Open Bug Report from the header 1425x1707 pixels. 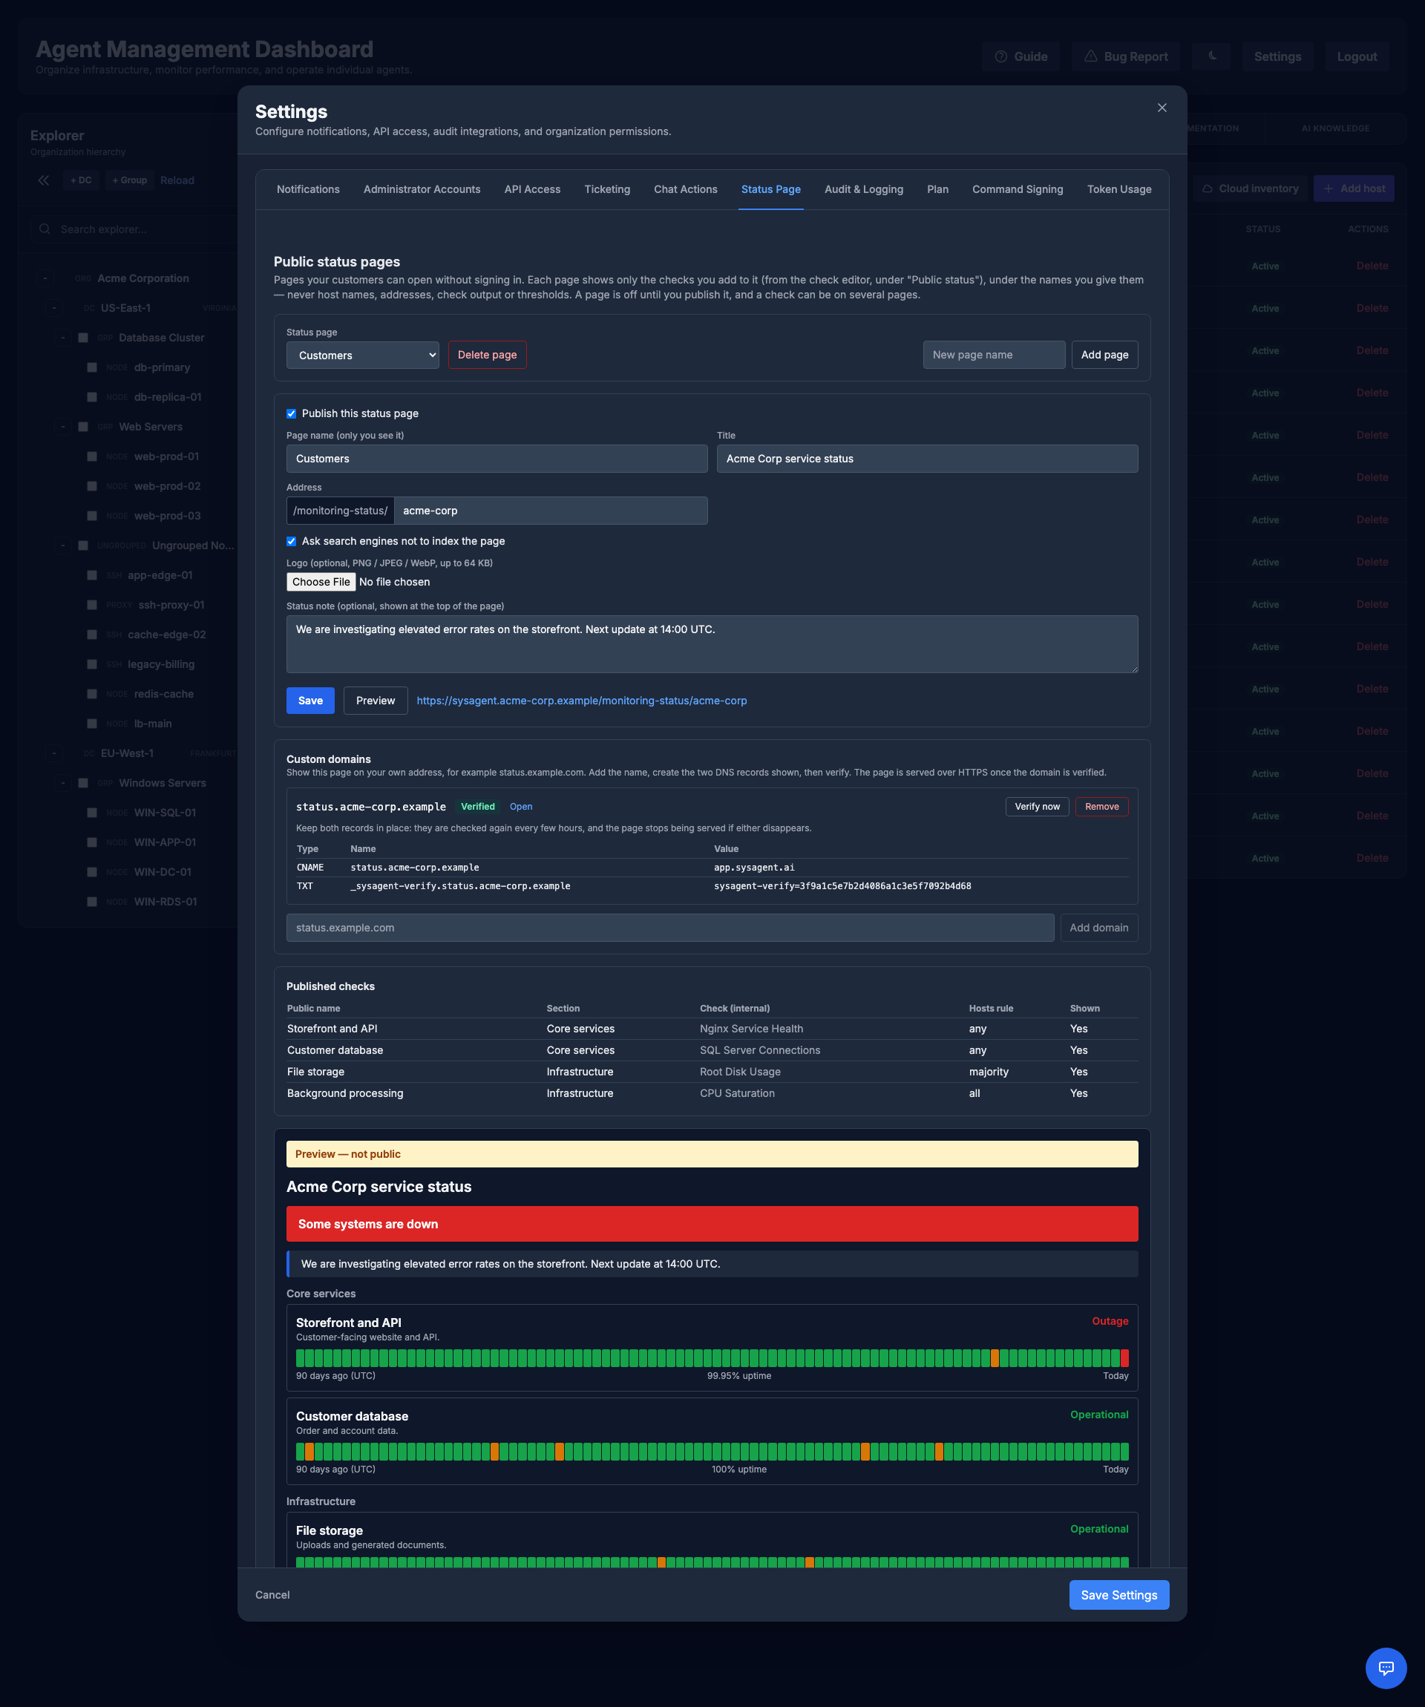1126,56
